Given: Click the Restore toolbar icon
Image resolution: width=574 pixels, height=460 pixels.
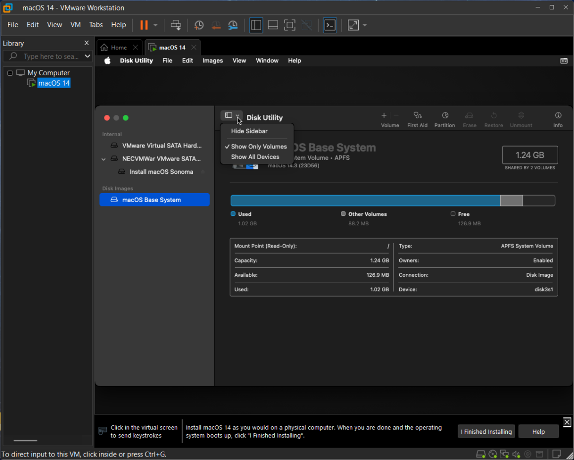Looking at the screenshot, I should click(x=494, y=119).
